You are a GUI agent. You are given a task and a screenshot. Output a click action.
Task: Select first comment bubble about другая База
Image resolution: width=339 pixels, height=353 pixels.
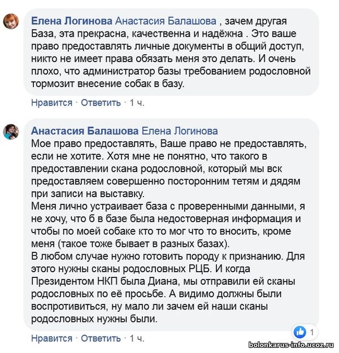[171, 52]
